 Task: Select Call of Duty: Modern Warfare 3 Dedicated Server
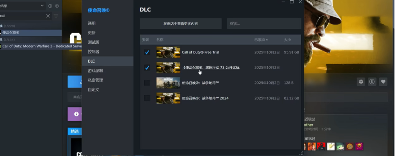pyautogui.click(x=32, y=46)
